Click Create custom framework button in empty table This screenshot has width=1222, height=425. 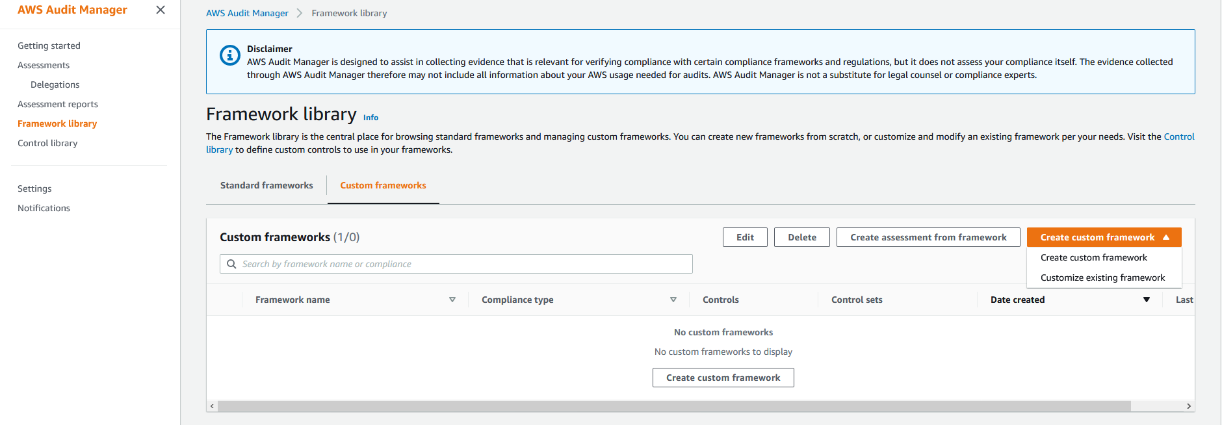(x=723, y=378)
